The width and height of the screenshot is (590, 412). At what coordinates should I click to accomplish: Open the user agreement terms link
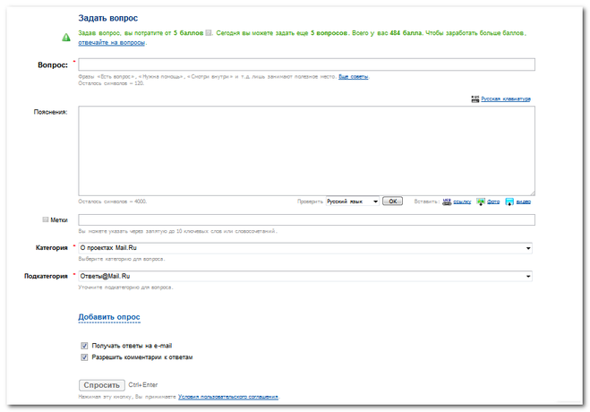tap(227, 397)
